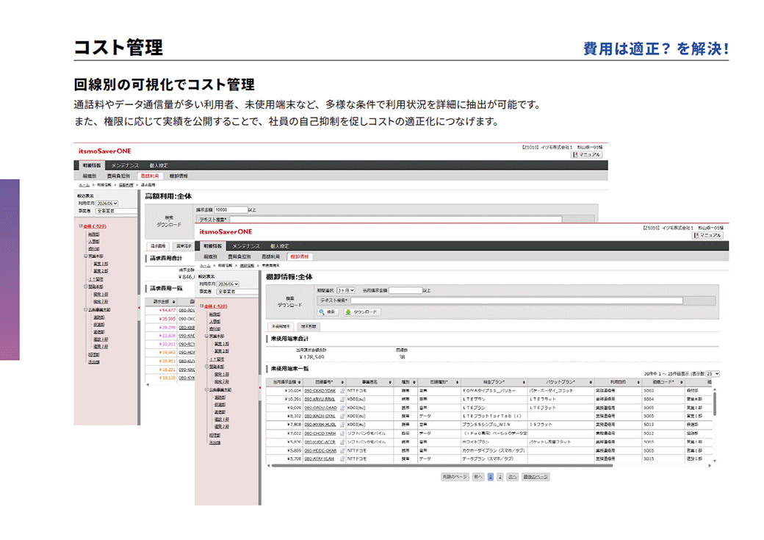This screenshot has height=540, width=764.
Task: Select 営業1部 in the back window tree
Action: coord(101,264)
